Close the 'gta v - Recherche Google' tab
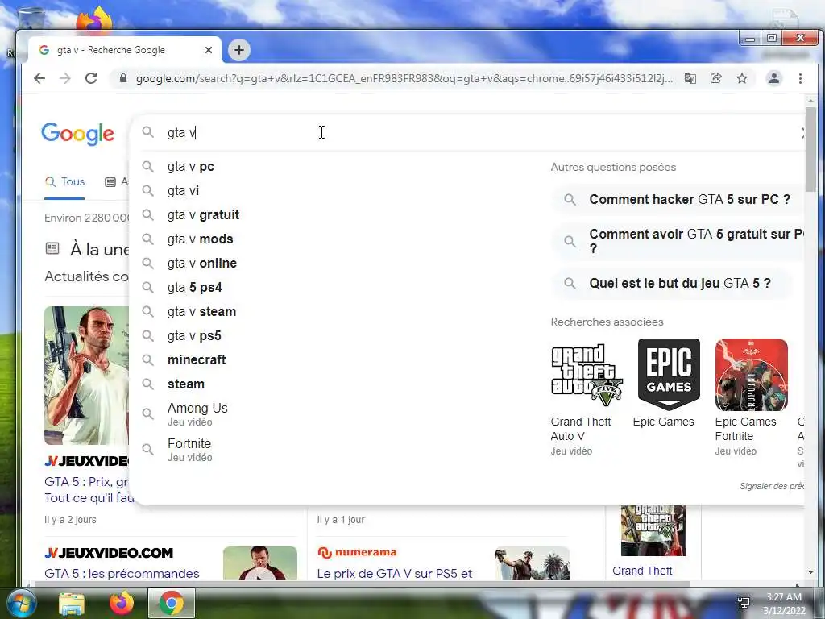 tap(209, 50)
